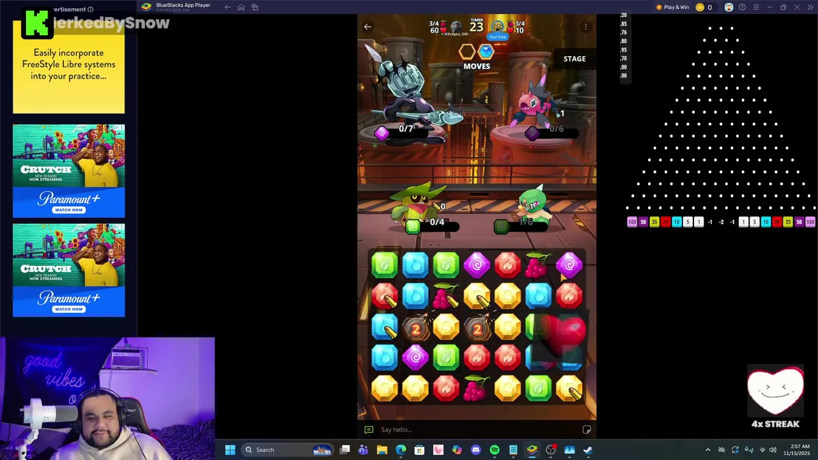Screen dimensions: 818x460
Task: Go back using the game's arrow button
Action: tap(367, 27)
